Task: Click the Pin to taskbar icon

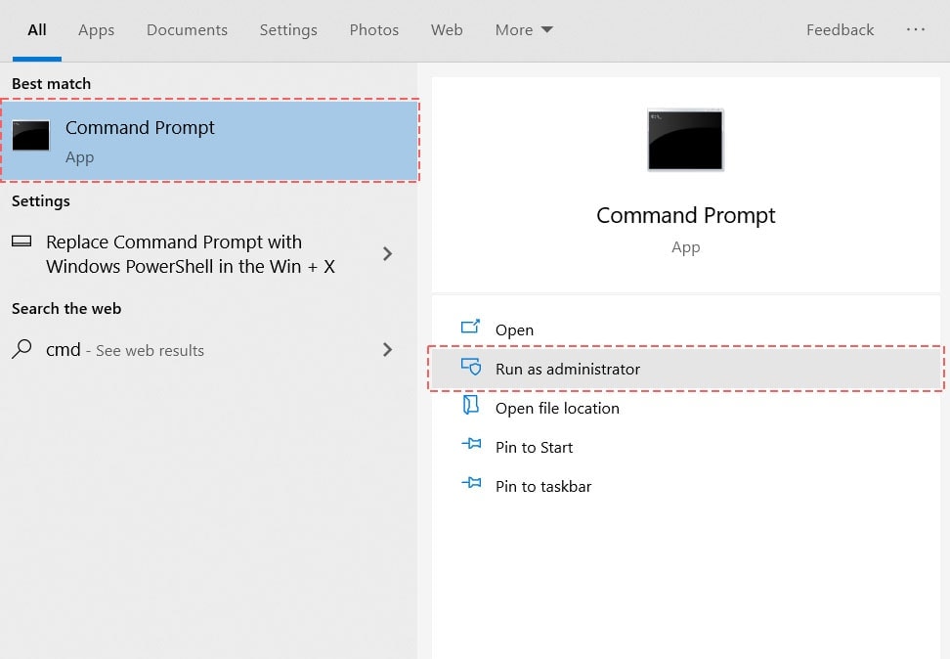Action: [470, 486]
